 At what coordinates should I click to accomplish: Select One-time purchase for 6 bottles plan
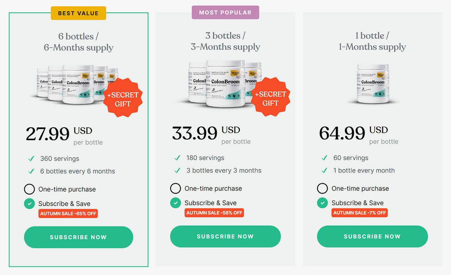[x=29, y=189]
